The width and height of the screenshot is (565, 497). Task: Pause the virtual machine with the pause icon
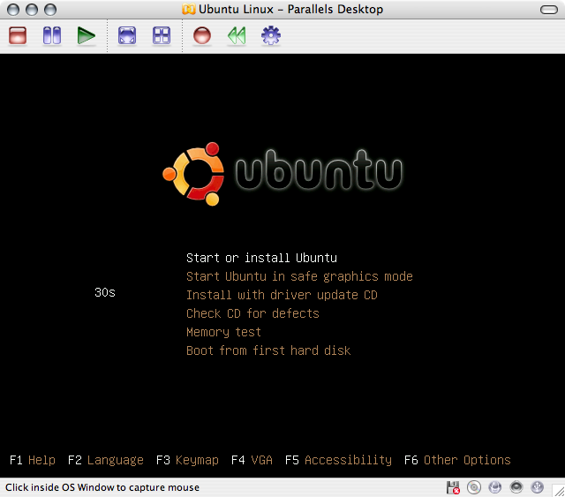click(52, 35)
